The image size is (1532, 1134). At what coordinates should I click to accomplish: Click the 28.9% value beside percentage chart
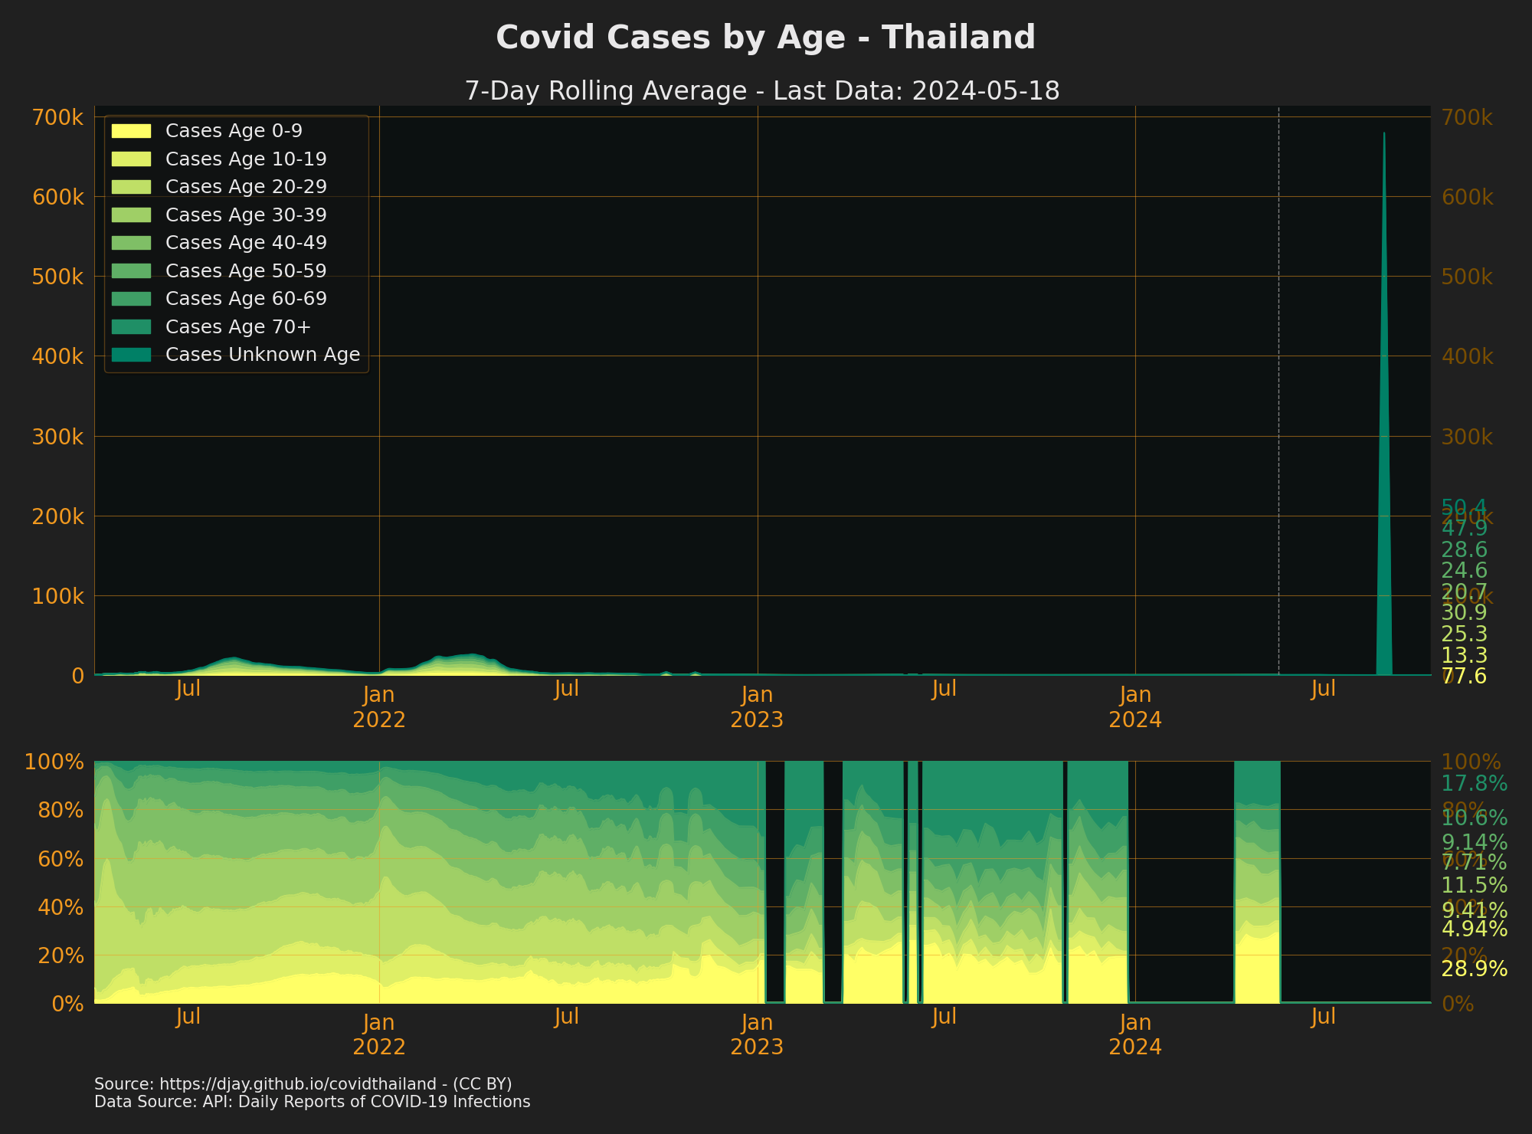point(1475,969)
